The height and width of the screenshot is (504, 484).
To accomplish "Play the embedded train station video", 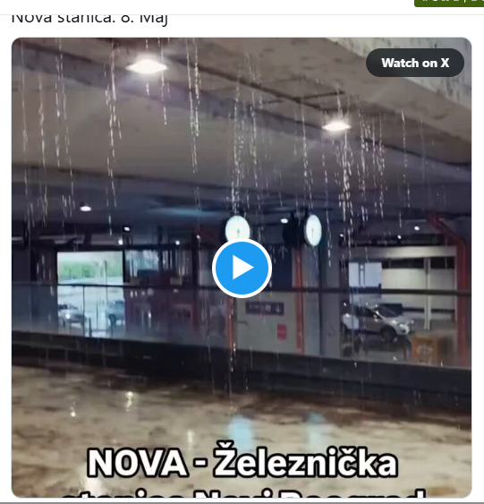I will tap(242, 268).
